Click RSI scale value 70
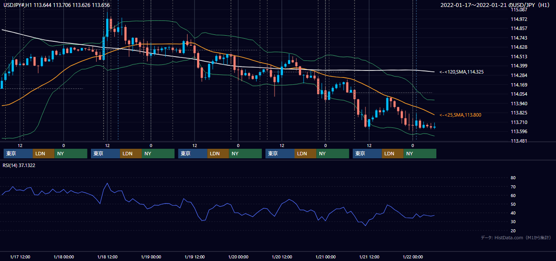The width and height of the screenshot is (556, 261). click(x=513, y=187)
